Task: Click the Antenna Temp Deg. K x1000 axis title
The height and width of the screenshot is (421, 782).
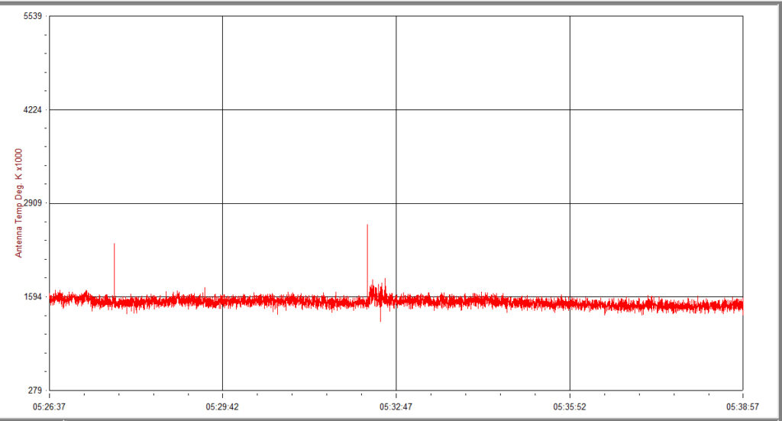Action: click(18, 203)
